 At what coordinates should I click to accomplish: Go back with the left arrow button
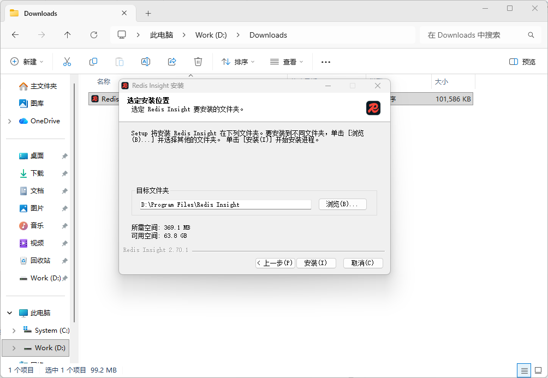(x=15, y=34)
